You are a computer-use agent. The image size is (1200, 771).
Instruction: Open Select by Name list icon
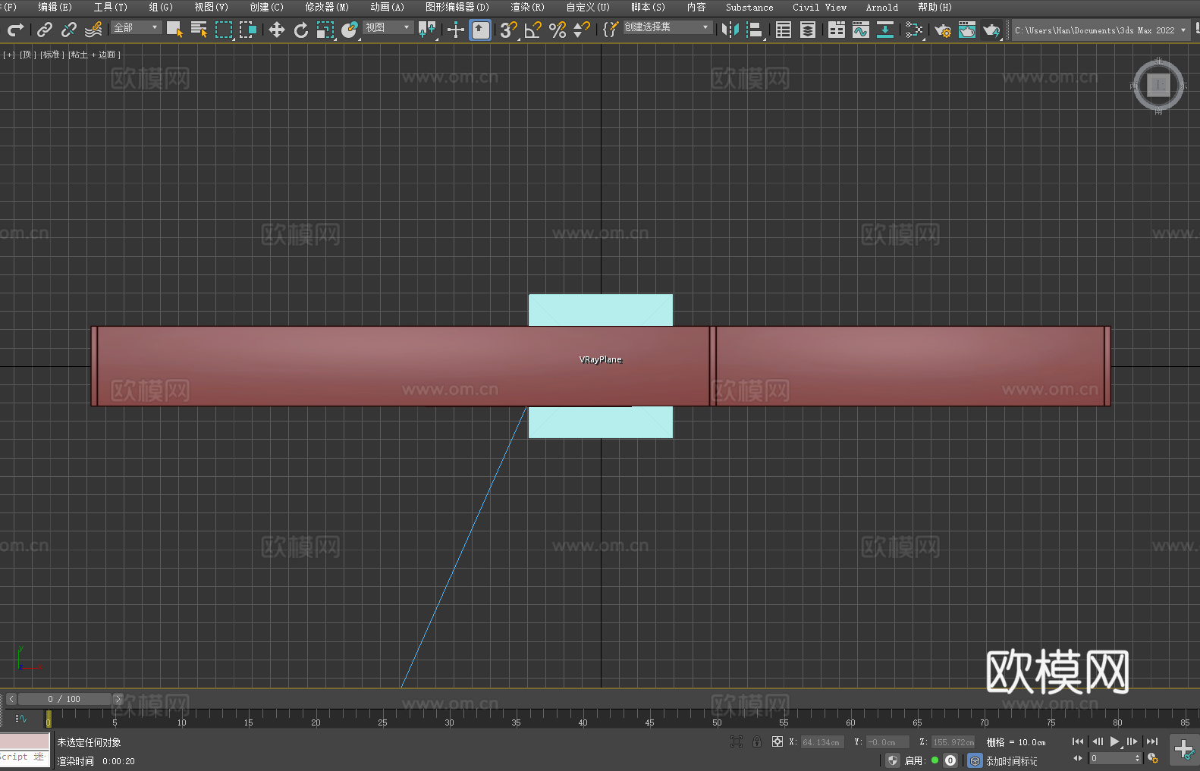pyautogui.click(x=199, y=30)
